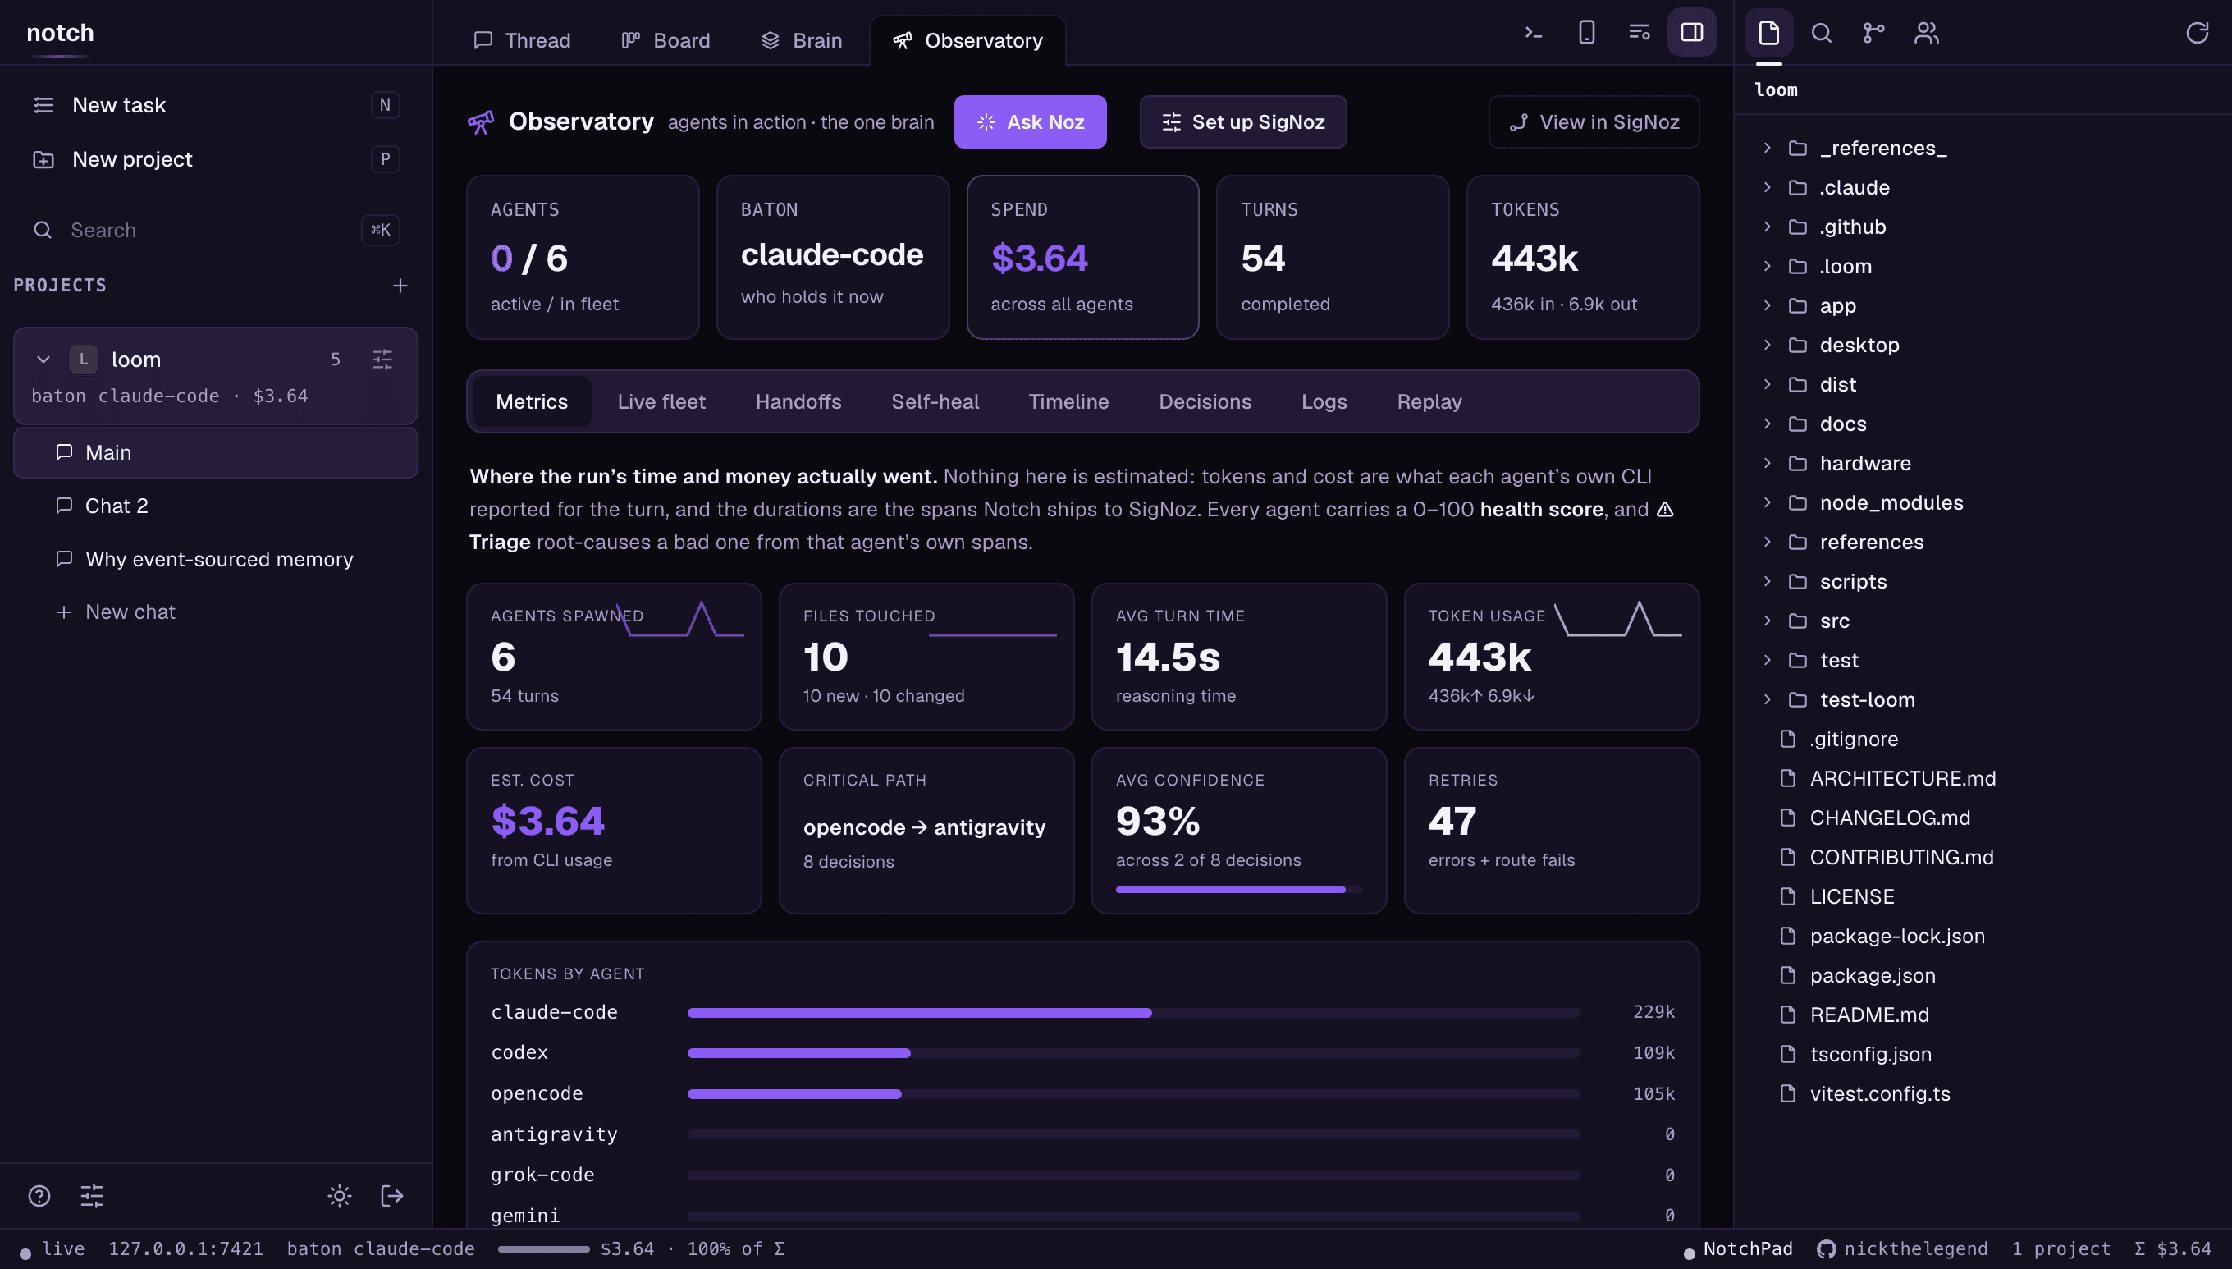Open the Live fleet sub-tab

point(661,401)
